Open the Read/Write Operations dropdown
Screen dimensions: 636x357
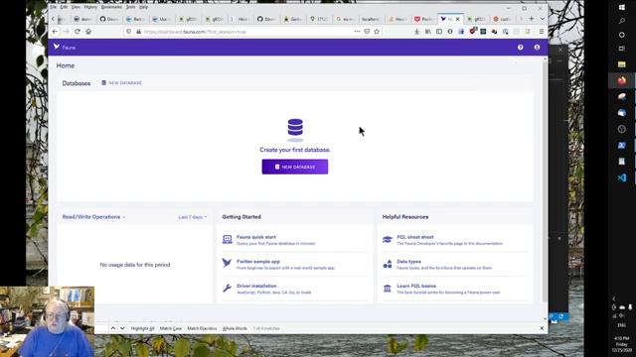click(93, 217)
